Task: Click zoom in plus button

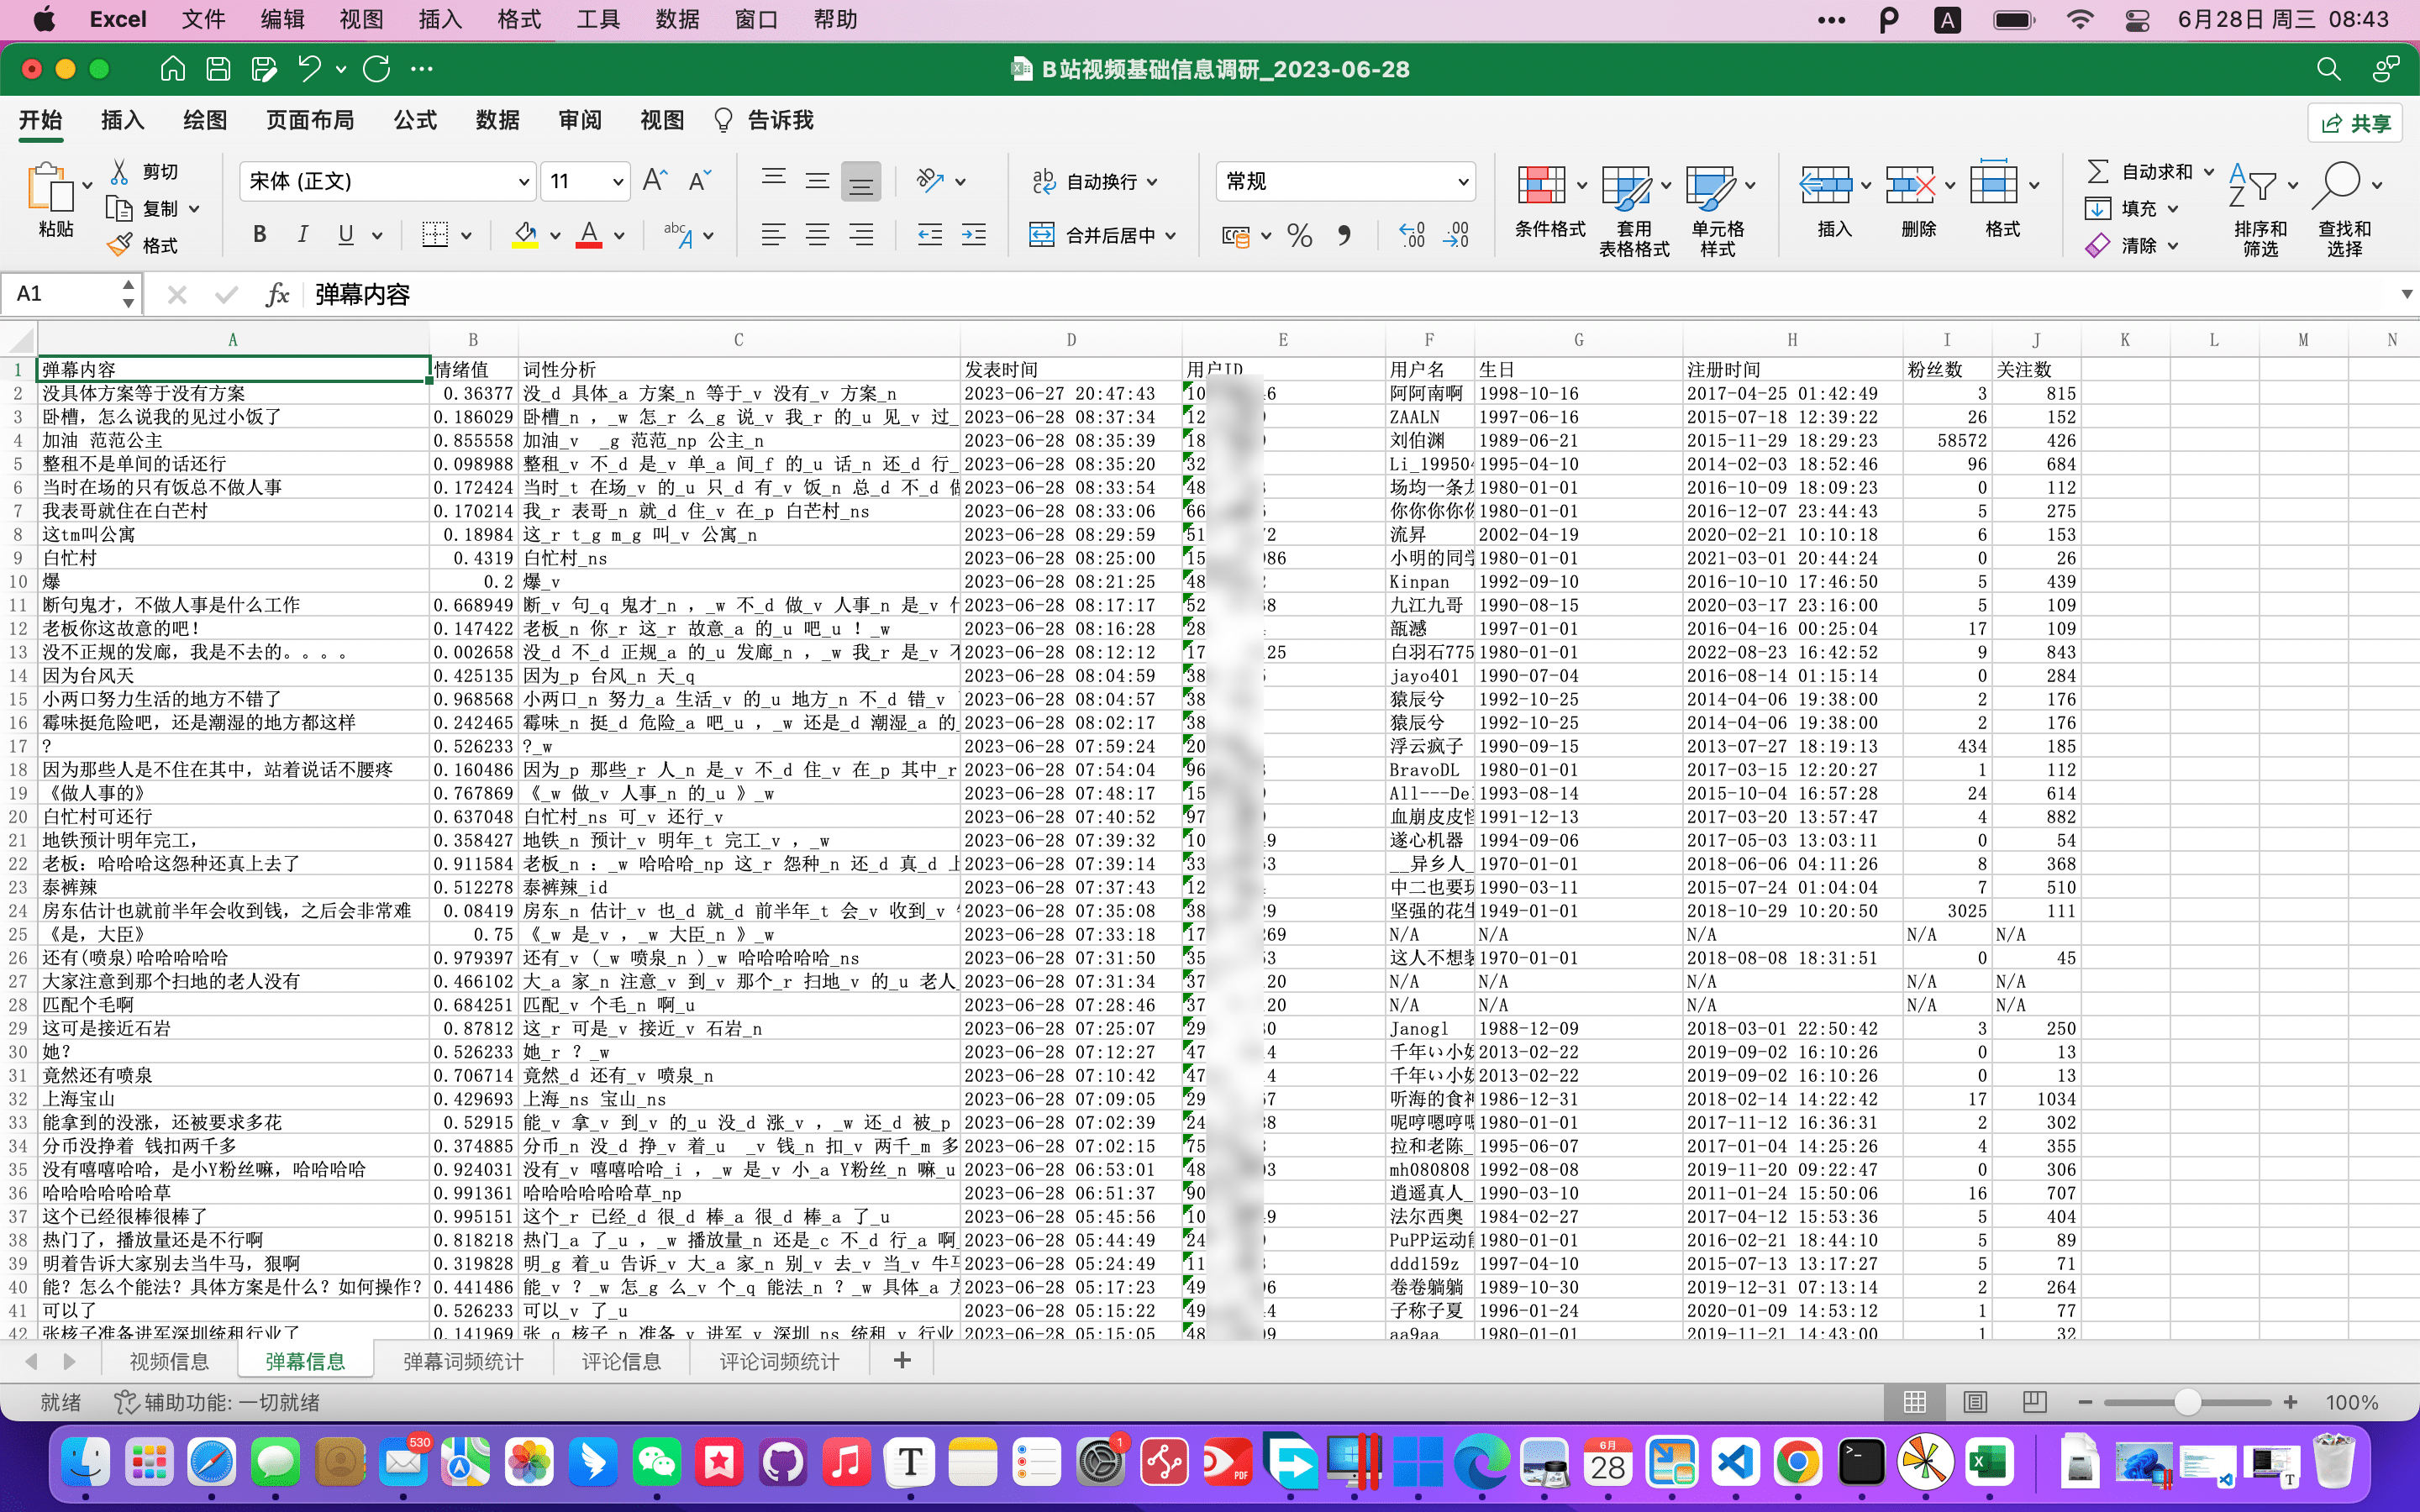Action: click(x=2291, y=1402)
